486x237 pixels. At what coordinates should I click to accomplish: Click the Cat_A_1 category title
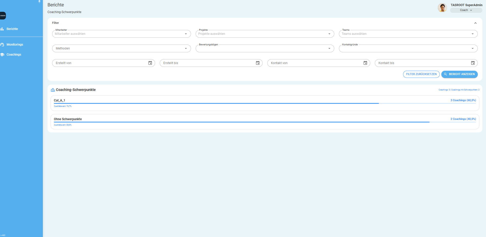click(60, 100)
